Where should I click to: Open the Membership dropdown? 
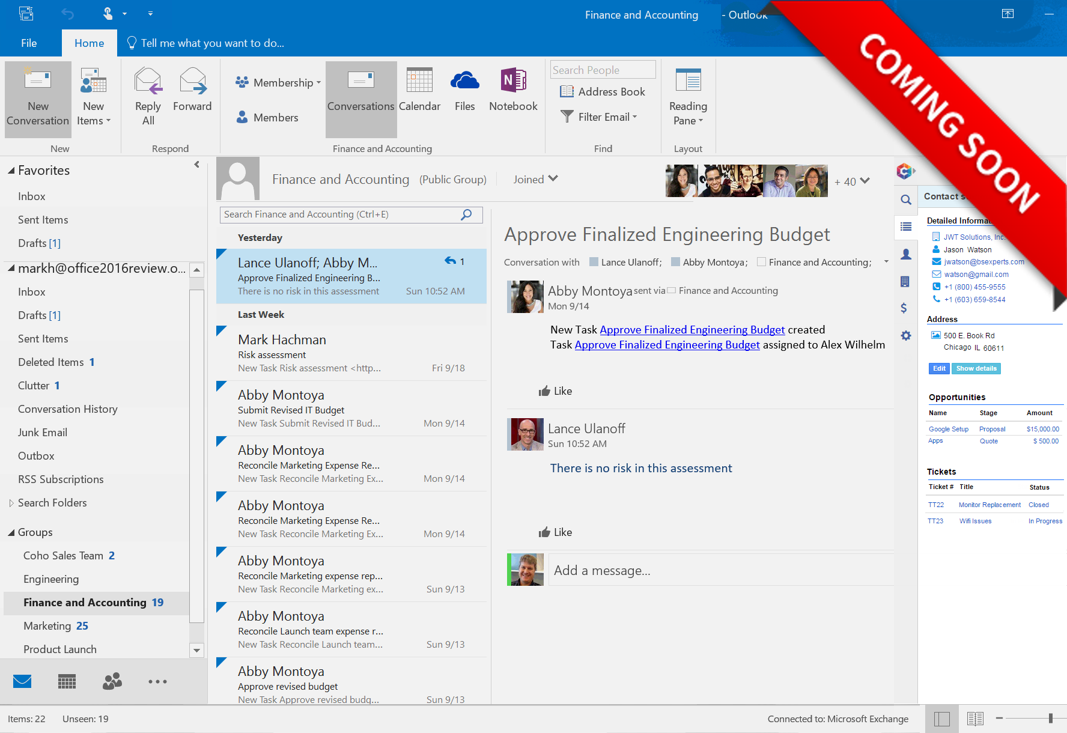click(278, 82)
